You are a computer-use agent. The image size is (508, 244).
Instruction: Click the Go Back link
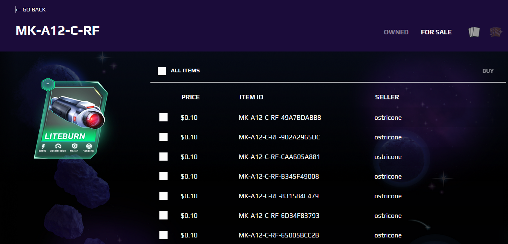(34, 9)
